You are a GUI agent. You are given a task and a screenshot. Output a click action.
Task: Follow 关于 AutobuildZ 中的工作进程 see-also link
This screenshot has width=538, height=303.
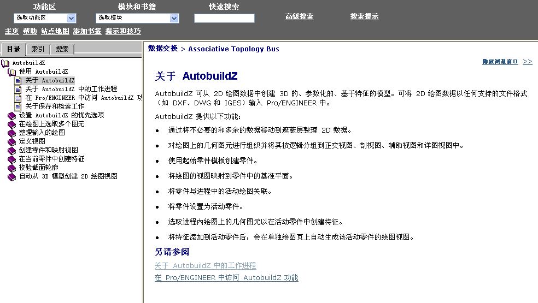(205, 266)
